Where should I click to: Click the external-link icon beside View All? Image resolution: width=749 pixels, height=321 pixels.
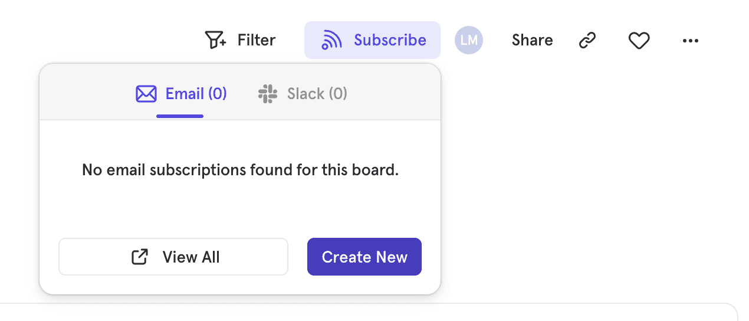(x=140, y=257)
